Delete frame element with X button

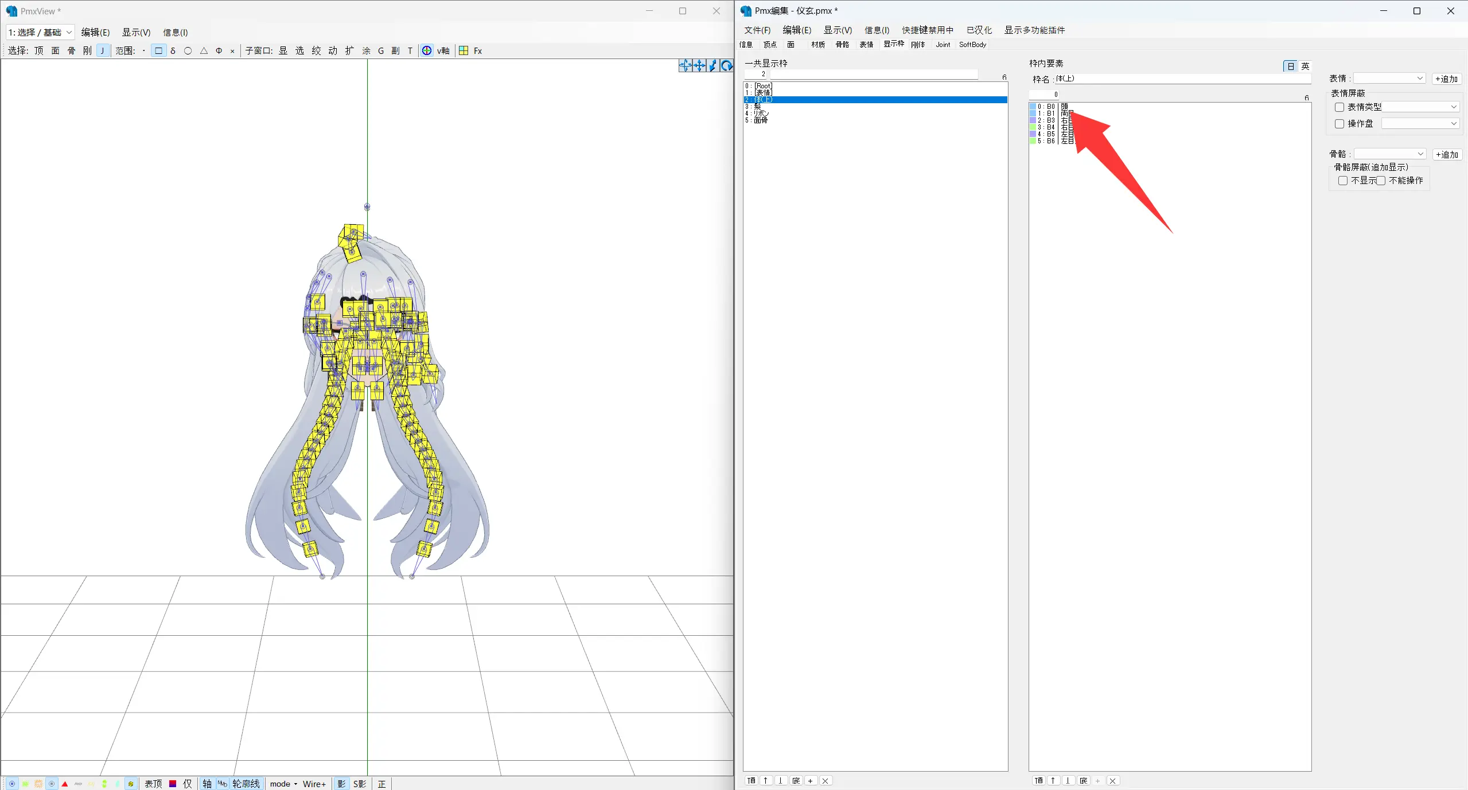(x=1112, y=780)
